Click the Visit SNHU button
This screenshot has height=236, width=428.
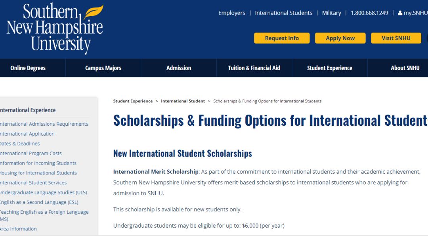tap(396, 38)
